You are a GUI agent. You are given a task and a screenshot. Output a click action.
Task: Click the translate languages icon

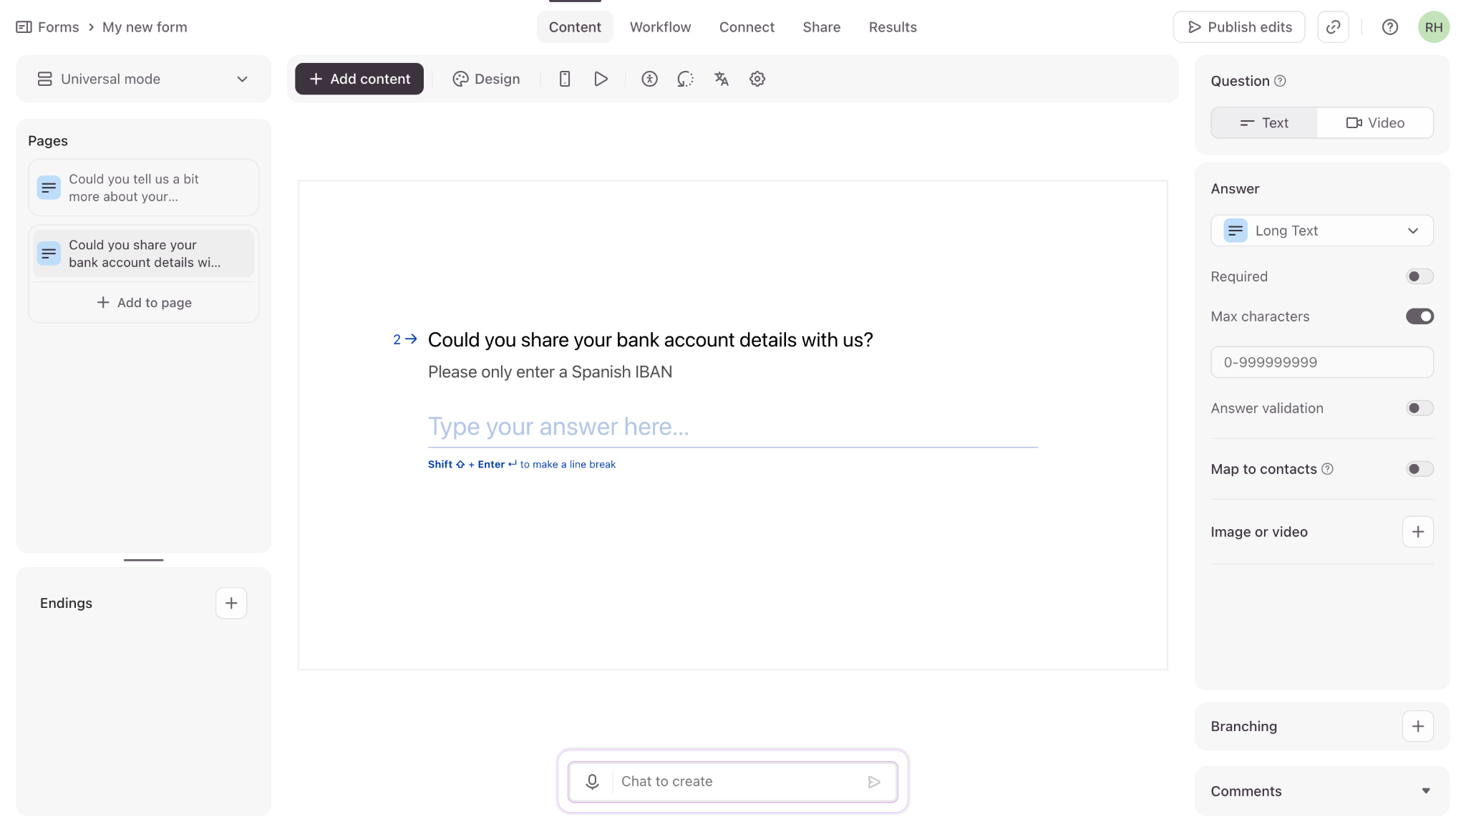click(721, 79)
